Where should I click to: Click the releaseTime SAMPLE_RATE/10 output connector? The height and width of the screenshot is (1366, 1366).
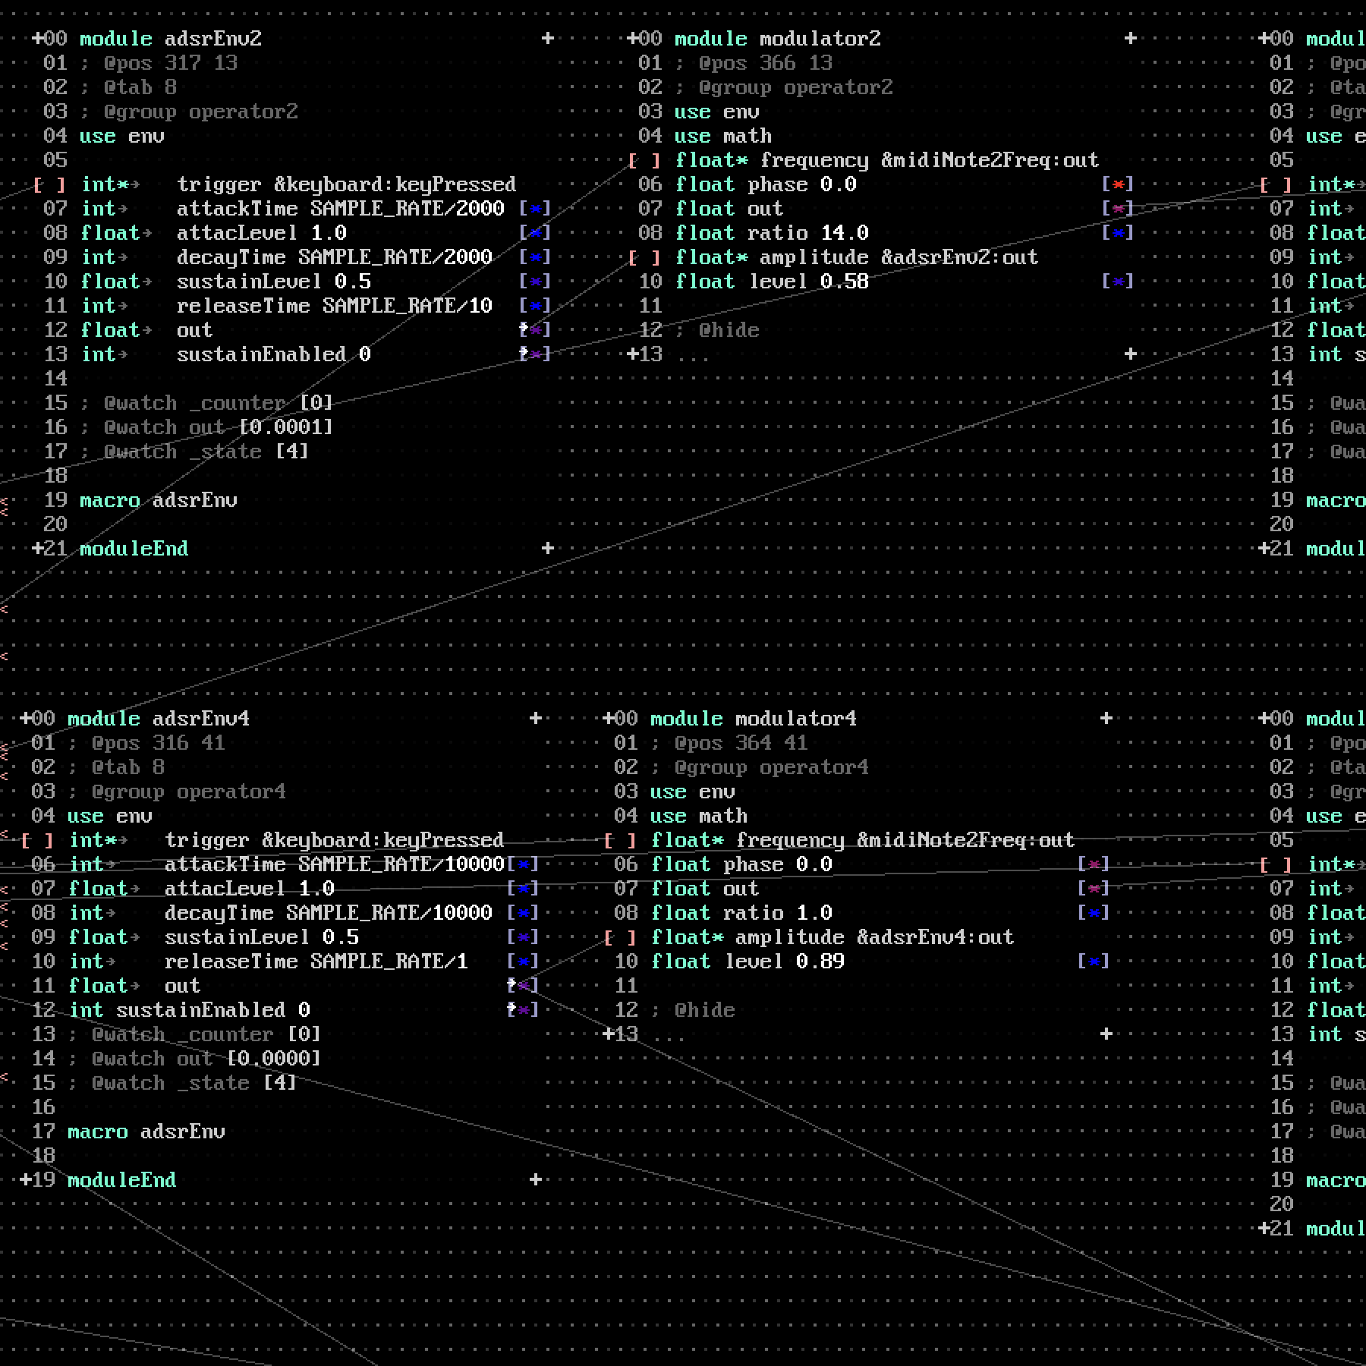[x=535, y=306]
